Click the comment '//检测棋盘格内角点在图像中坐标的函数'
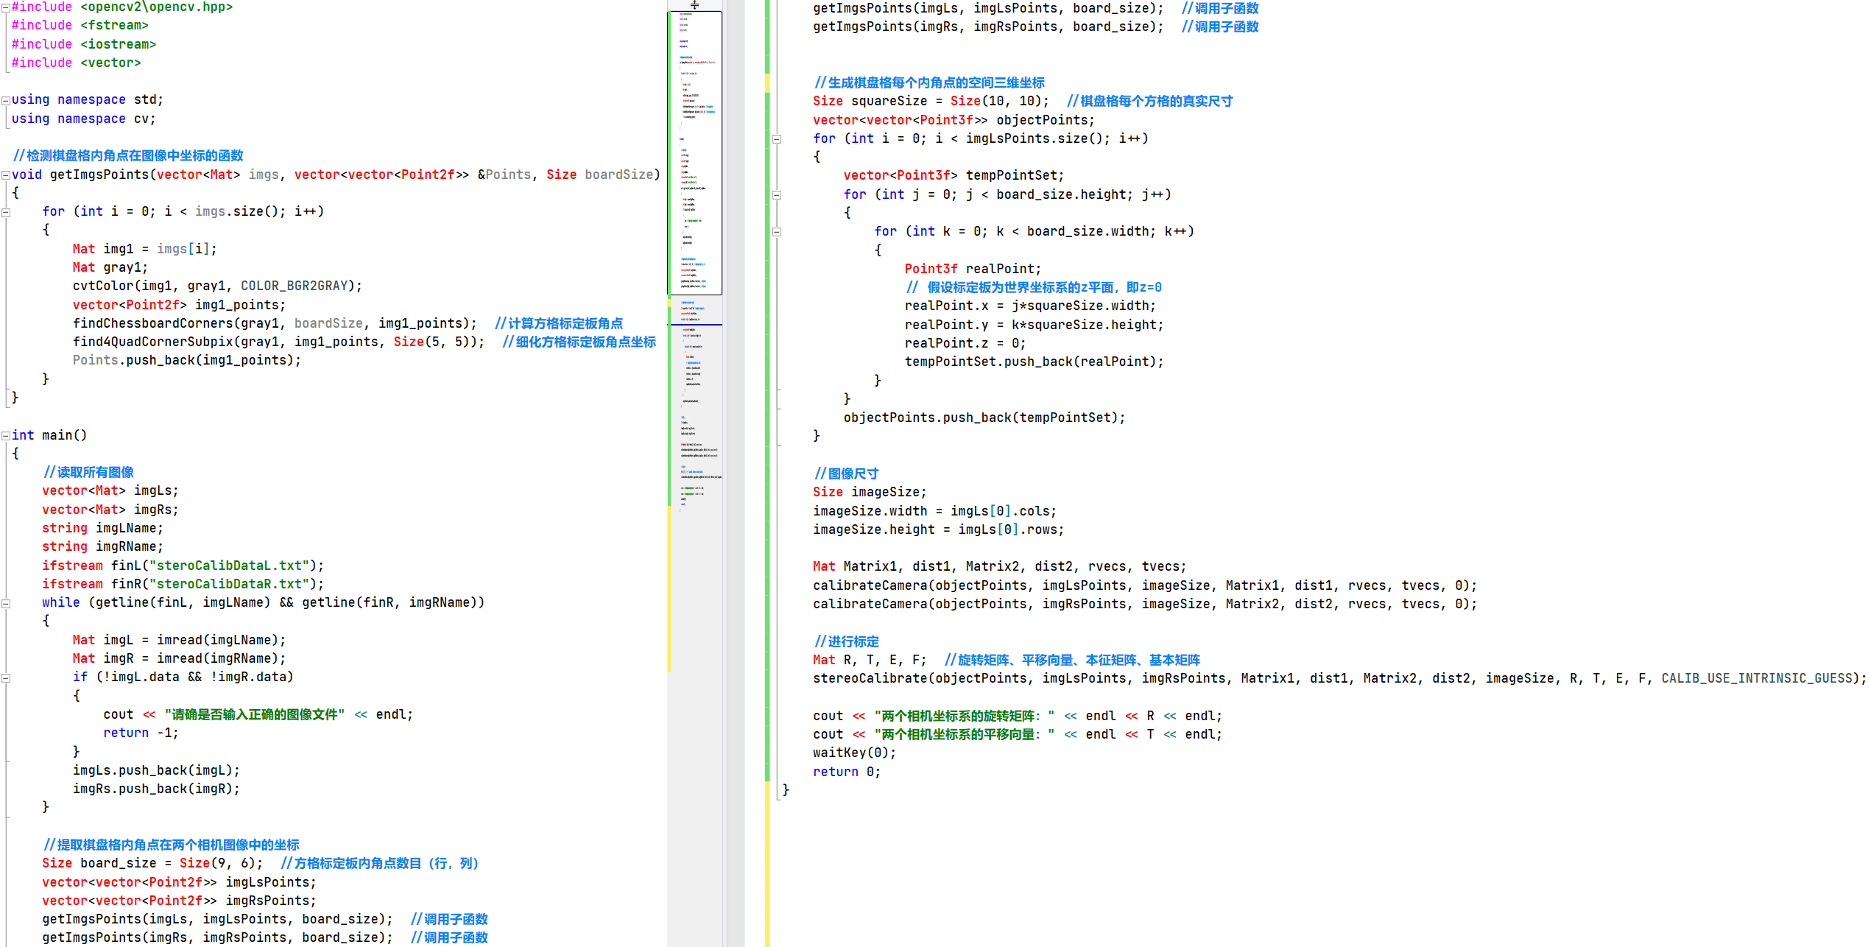This screenshot has width=1868, height=947. coord(128,156)
